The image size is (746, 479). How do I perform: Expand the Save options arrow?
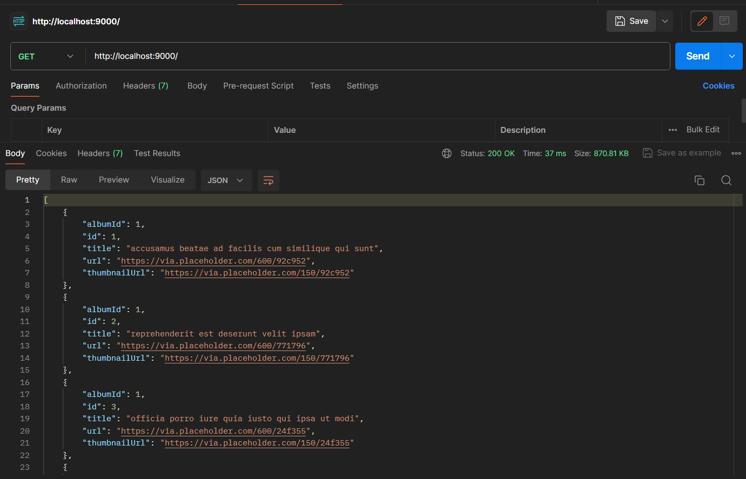[x=665, y=21]
